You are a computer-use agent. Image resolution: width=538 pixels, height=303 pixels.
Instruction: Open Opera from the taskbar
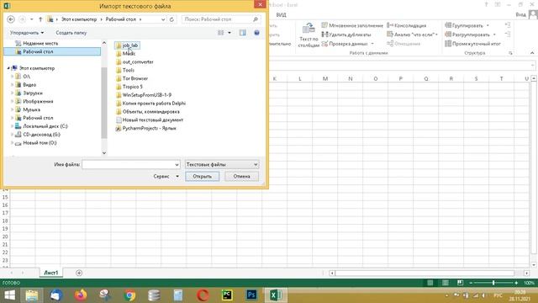(x=203, y=295)
